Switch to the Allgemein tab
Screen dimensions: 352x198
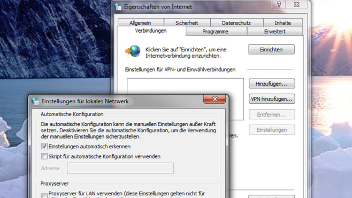coord(140,23)
